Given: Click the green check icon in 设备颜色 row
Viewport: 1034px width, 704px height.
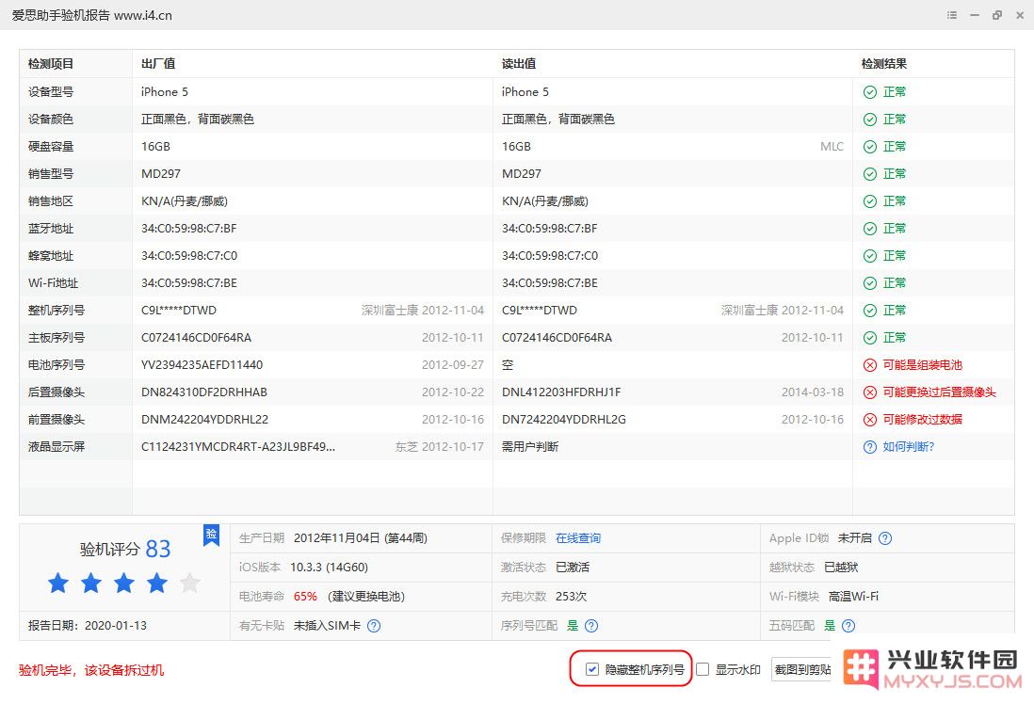Looking at the screenshot, I should 870,120.
